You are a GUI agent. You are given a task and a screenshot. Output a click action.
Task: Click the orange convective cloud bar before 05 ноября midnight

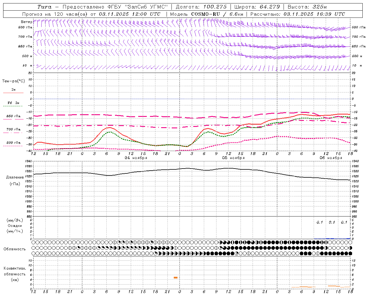176,278
